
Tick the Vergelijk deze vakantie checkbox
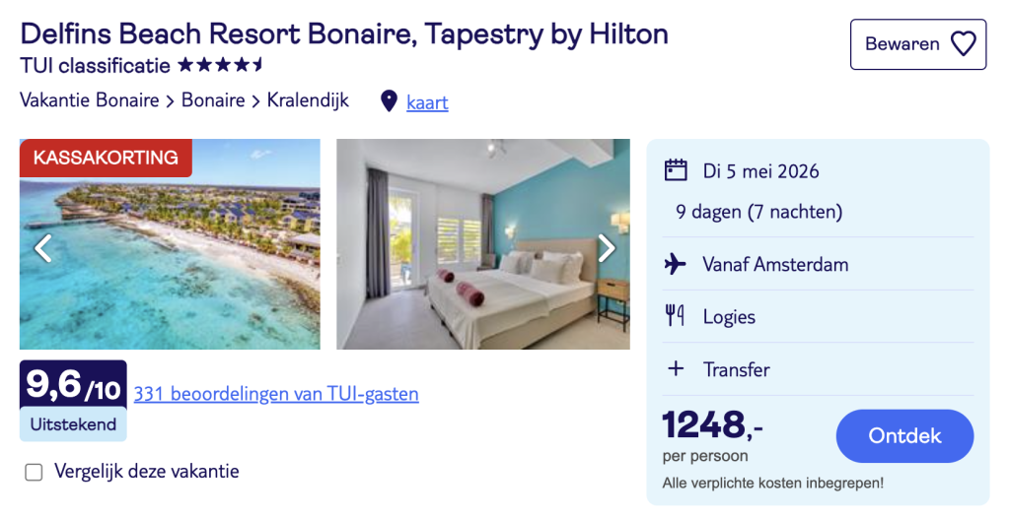(35, 473)
